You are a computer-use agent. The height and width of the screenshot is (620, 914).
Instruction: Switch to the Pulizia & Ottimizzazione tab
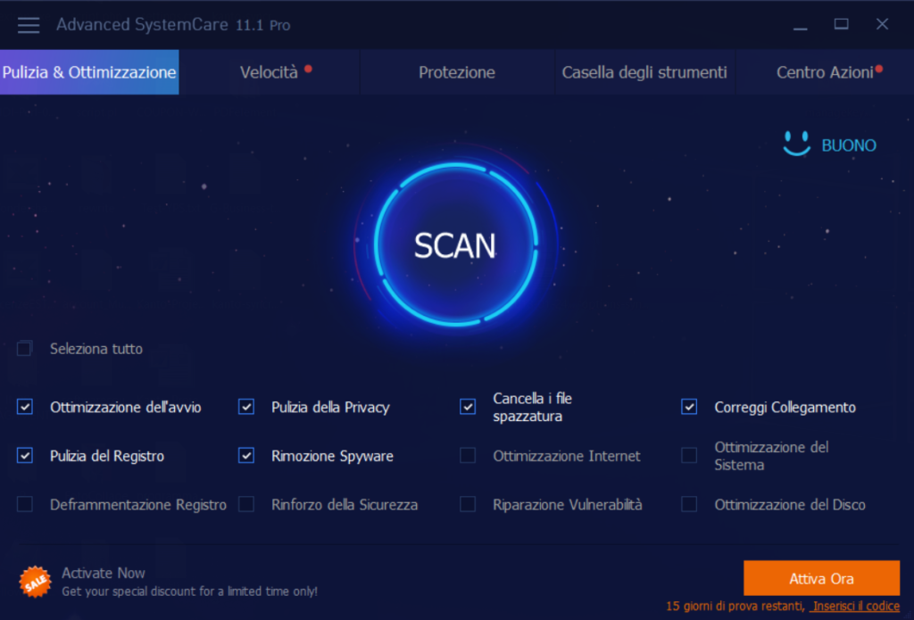pyautogui.click(x=89, y=72)
